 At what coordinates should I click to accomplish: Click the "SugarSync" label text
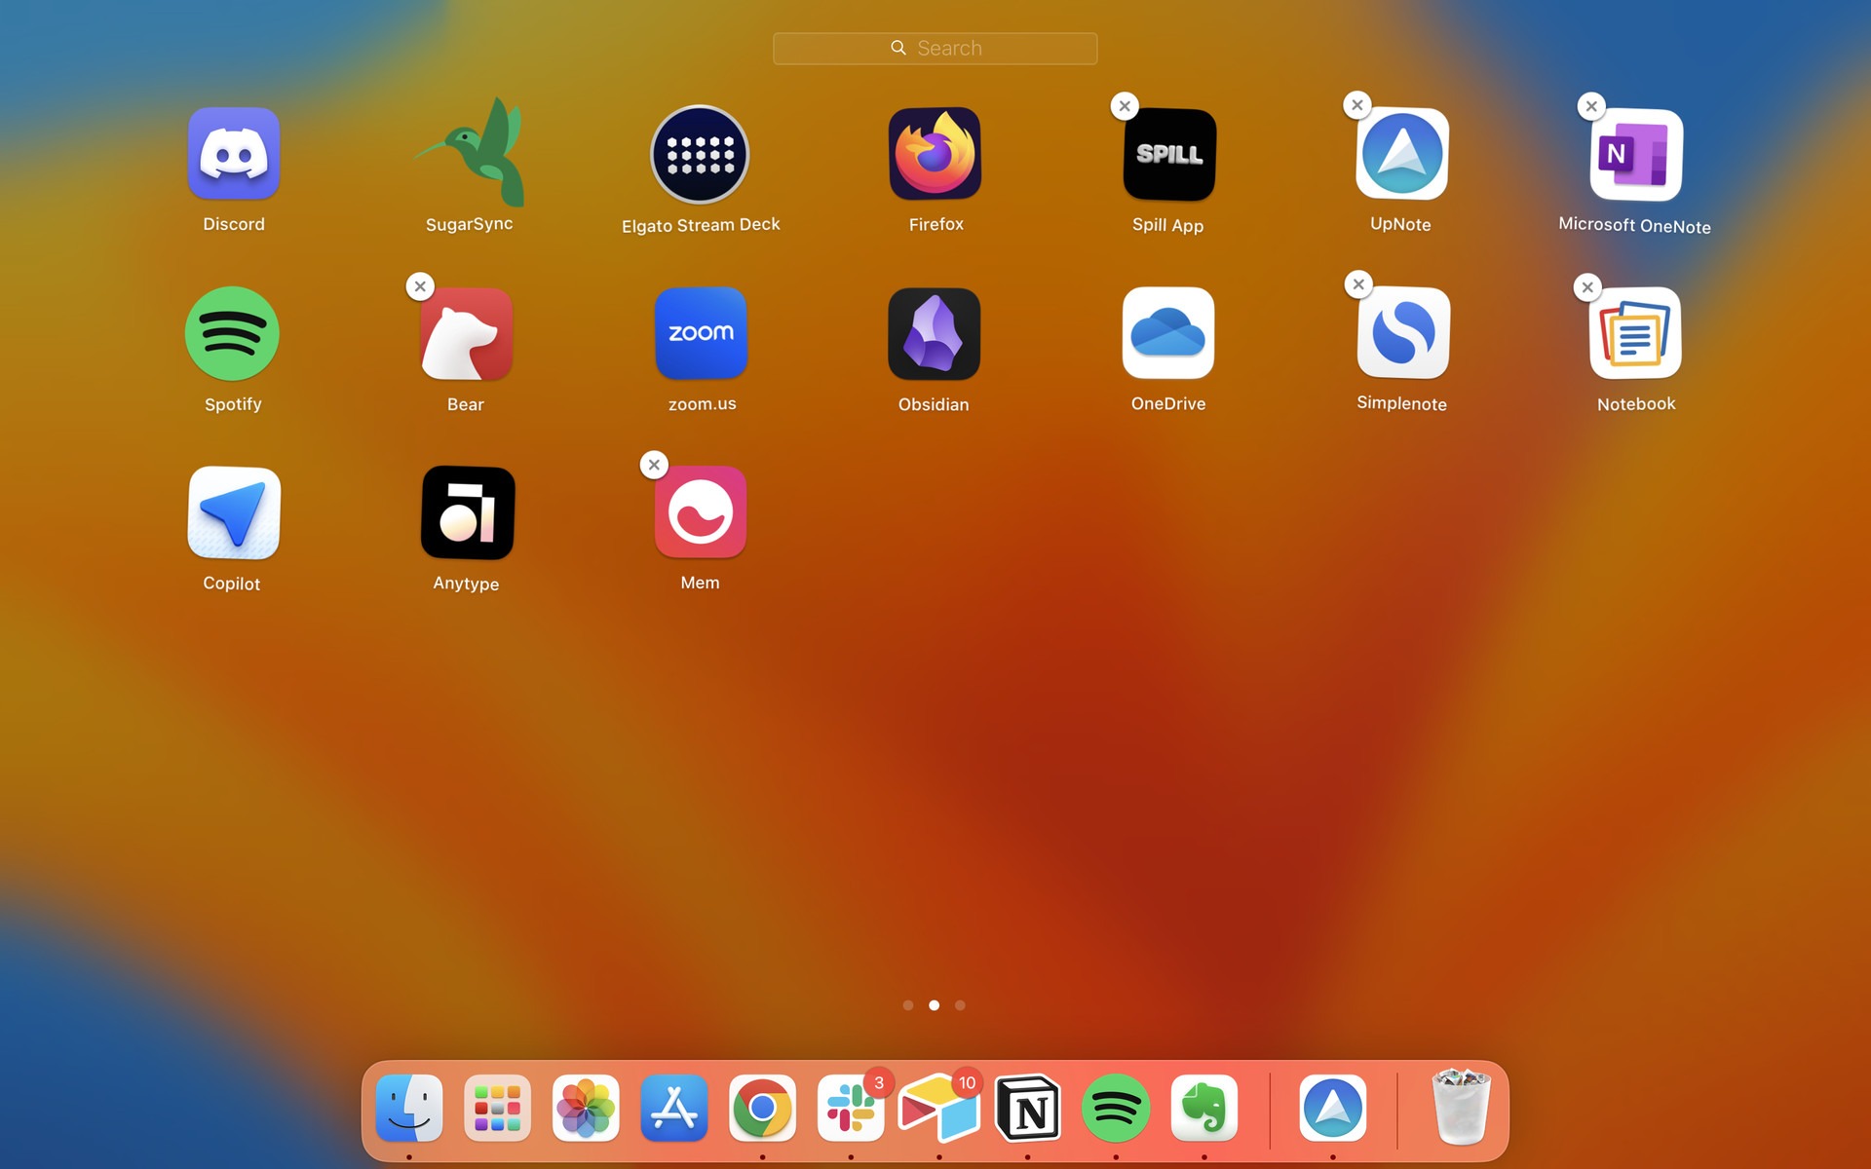[469, 224]
